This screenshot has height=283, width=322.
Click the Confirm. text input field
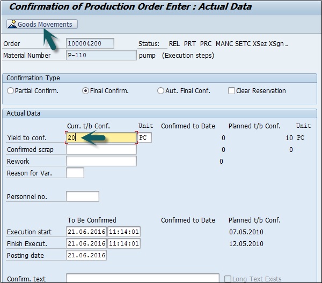coord(142,279)
